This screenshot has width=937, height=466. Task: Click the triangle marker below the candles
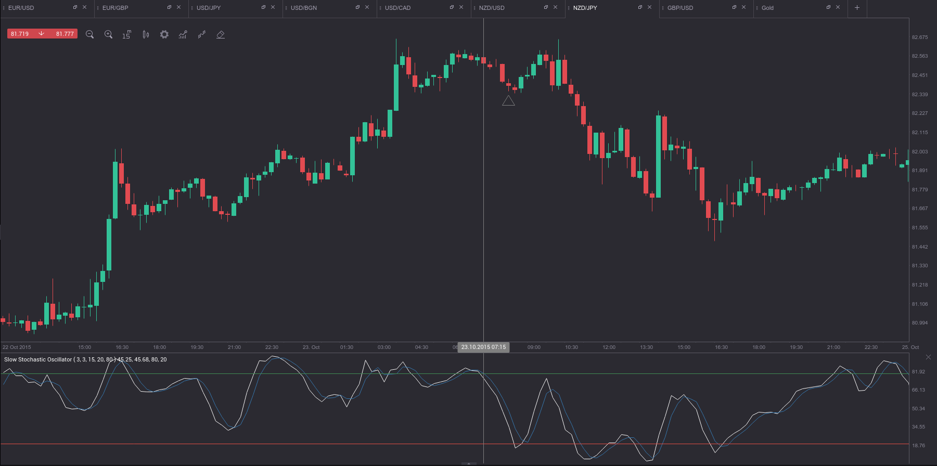(x=508, y=101)
